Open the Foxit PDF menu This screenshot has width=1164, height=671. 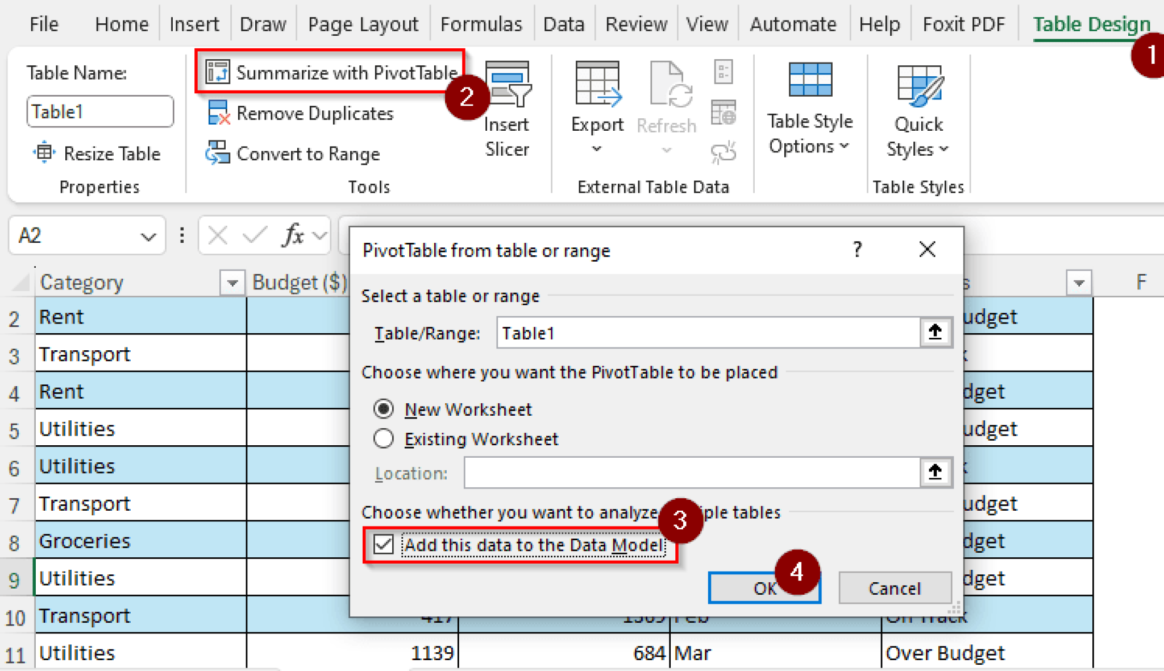(x=965, y=23)
